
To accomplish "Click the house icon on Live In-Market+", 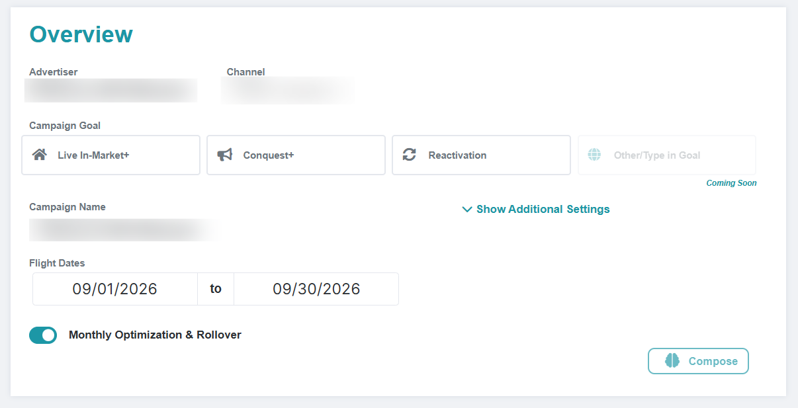I will tap(40, 155).
